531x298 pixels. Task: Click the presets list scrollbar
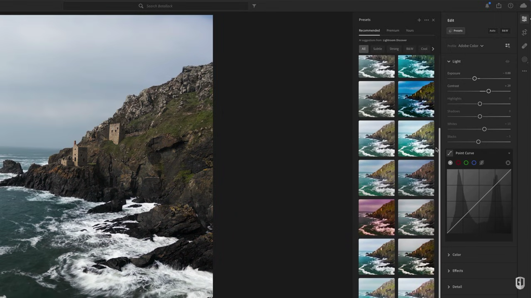click(x=439, y=213)
